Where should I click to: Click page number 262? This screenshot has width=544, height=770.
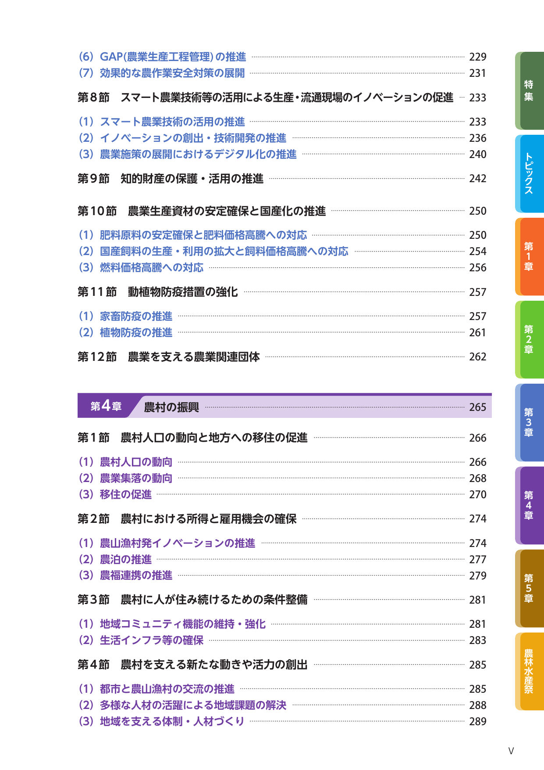point(478,357)
